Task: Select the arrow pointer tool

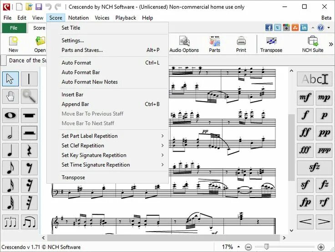Action: tap(10, 79)
